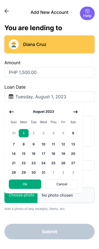Click Diana Cruz's farmer avatar

click(x=14, y=44)
